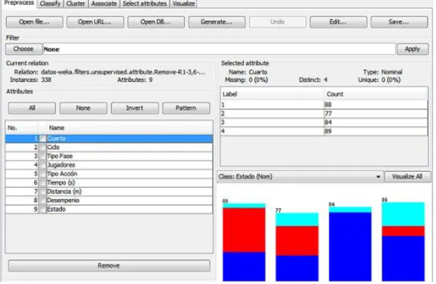Check the Distancia (m) attribute checkbox
436x284 pixels.
[x=42, y=192]
